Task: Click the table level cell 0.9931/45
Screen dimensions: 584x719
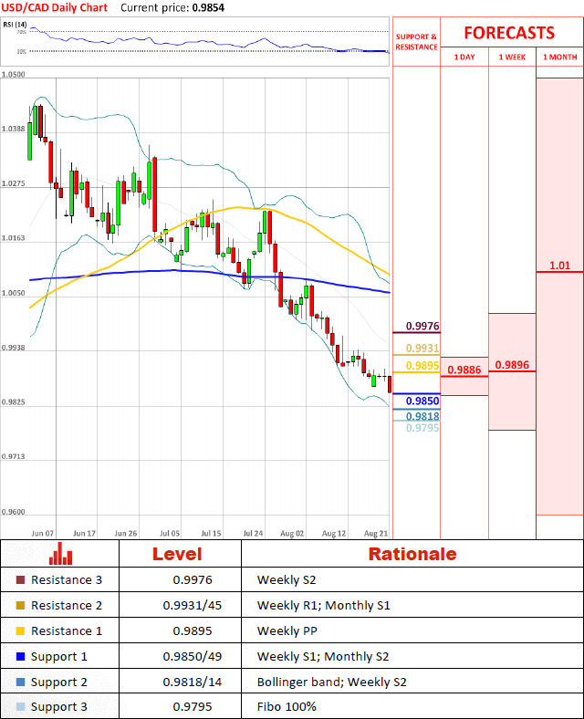Action: click(x=192, y=605)
